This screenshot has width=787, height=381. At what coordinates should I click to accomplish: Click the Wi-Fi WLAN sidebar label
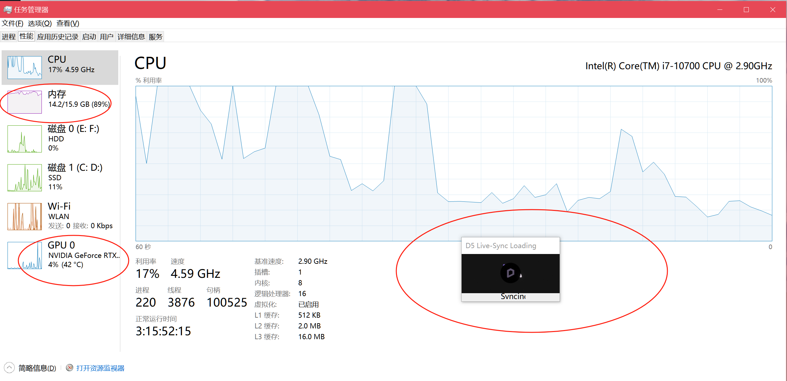coord(80,215)
